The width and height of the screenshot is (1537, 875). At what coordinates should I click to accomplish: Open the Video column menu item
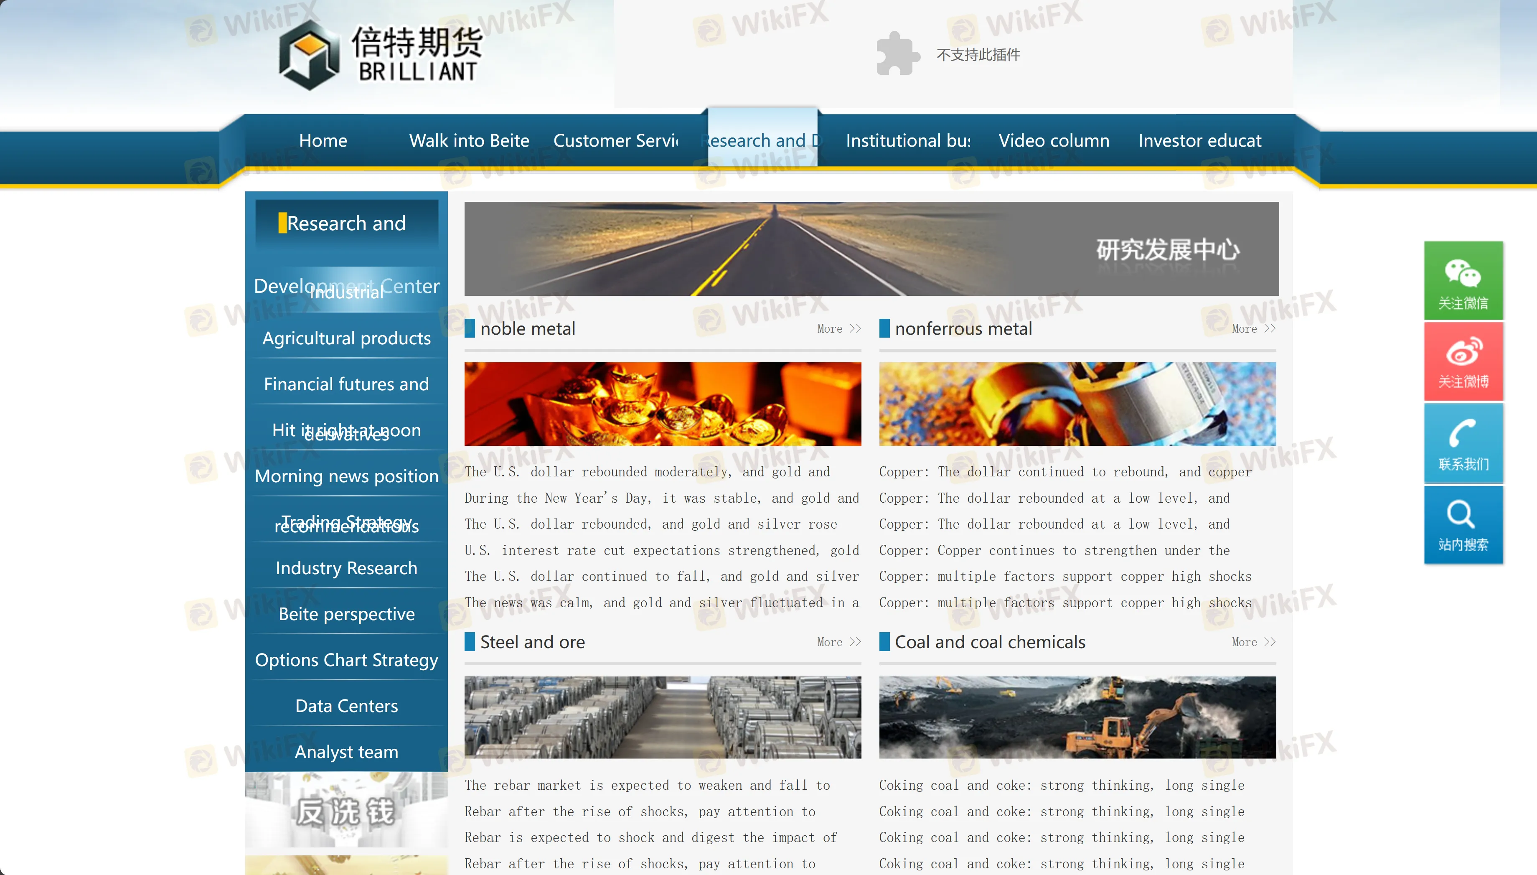1053,140
